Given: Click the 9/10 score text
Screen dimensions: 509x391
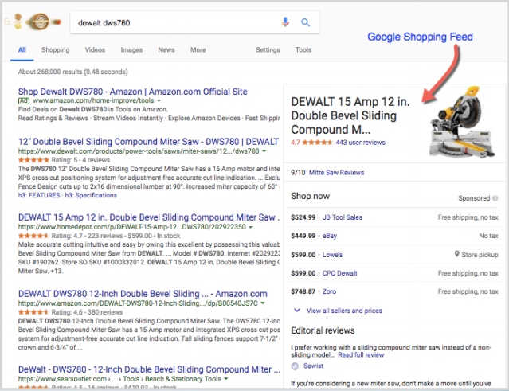Looking at the screenshot, I should [x=298, y=172].
